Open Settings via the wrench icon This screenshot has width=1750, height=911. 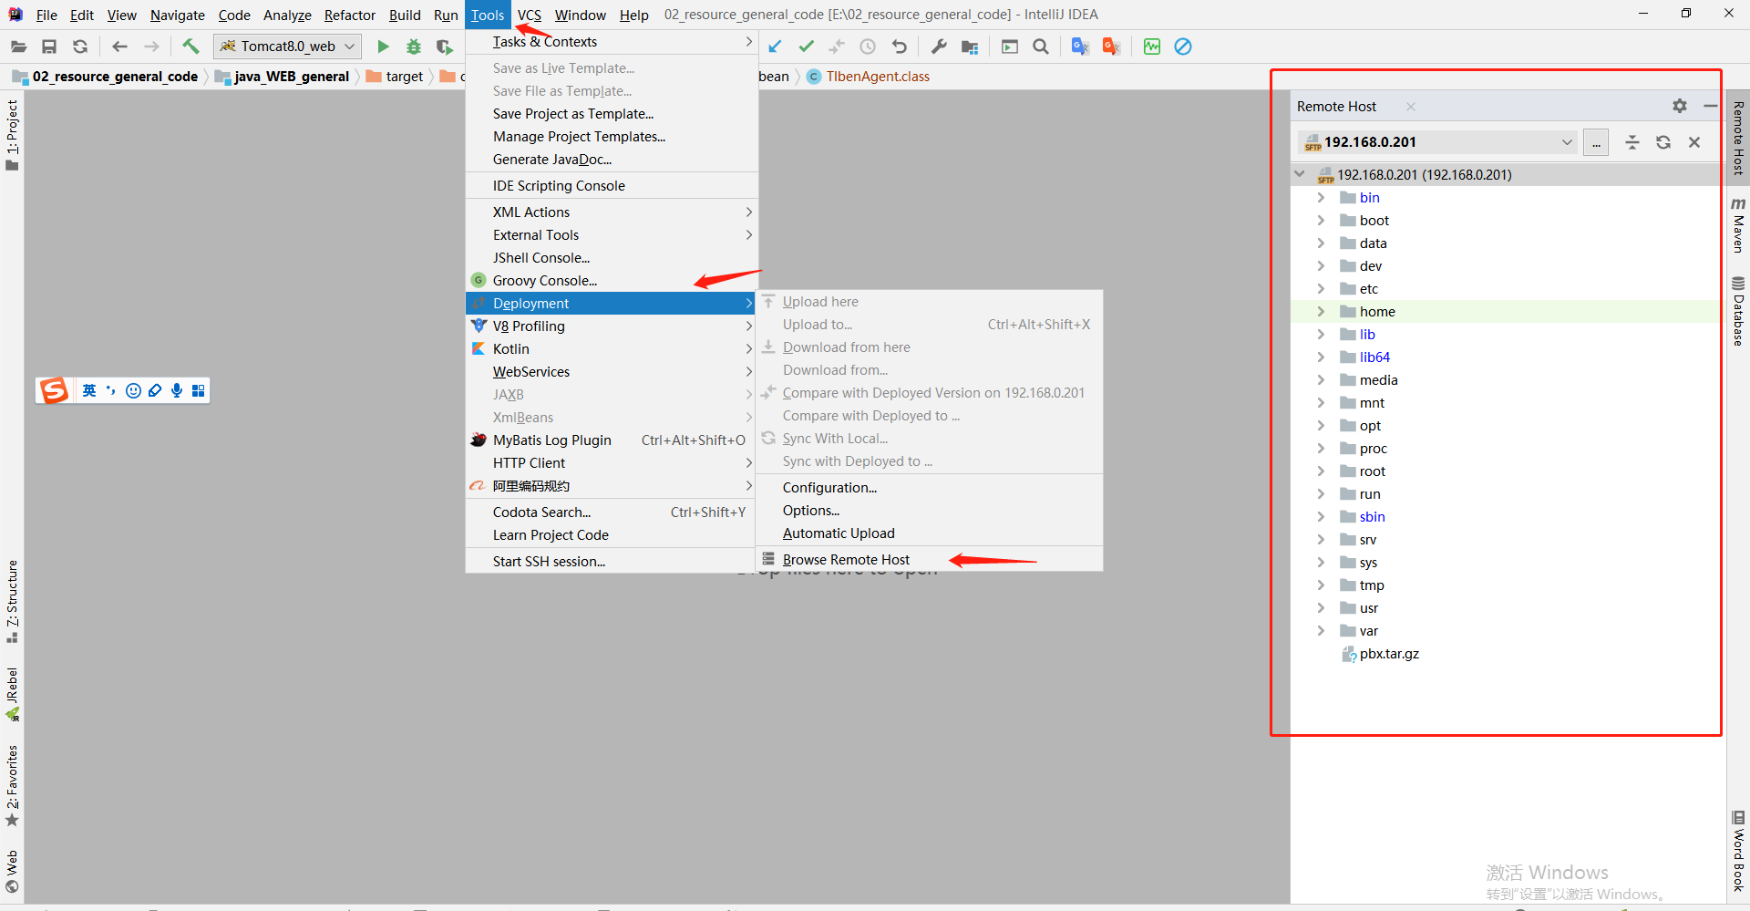point(939,47)
